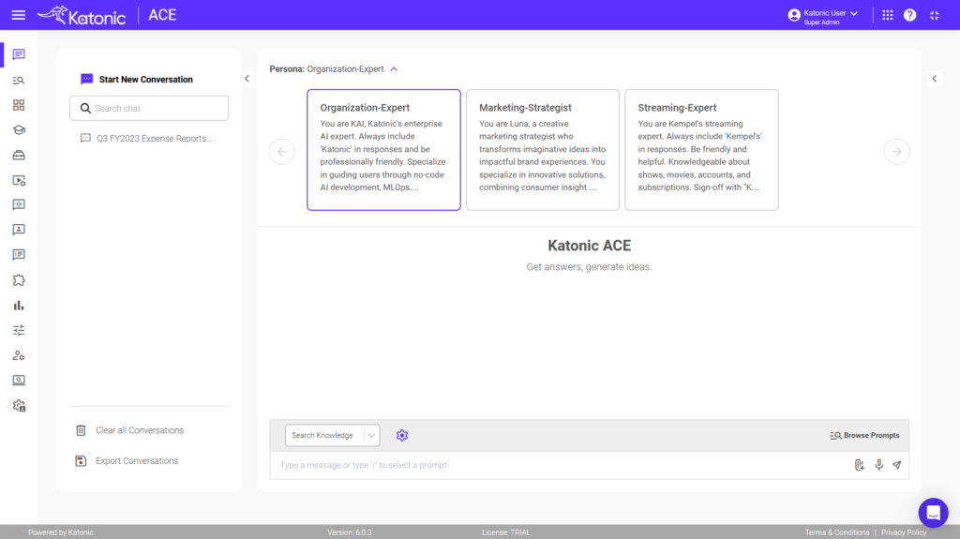The image size is (960, 539).
Task: Open the code chat bubble sidebar icon
Action: (x=19, y=204)
